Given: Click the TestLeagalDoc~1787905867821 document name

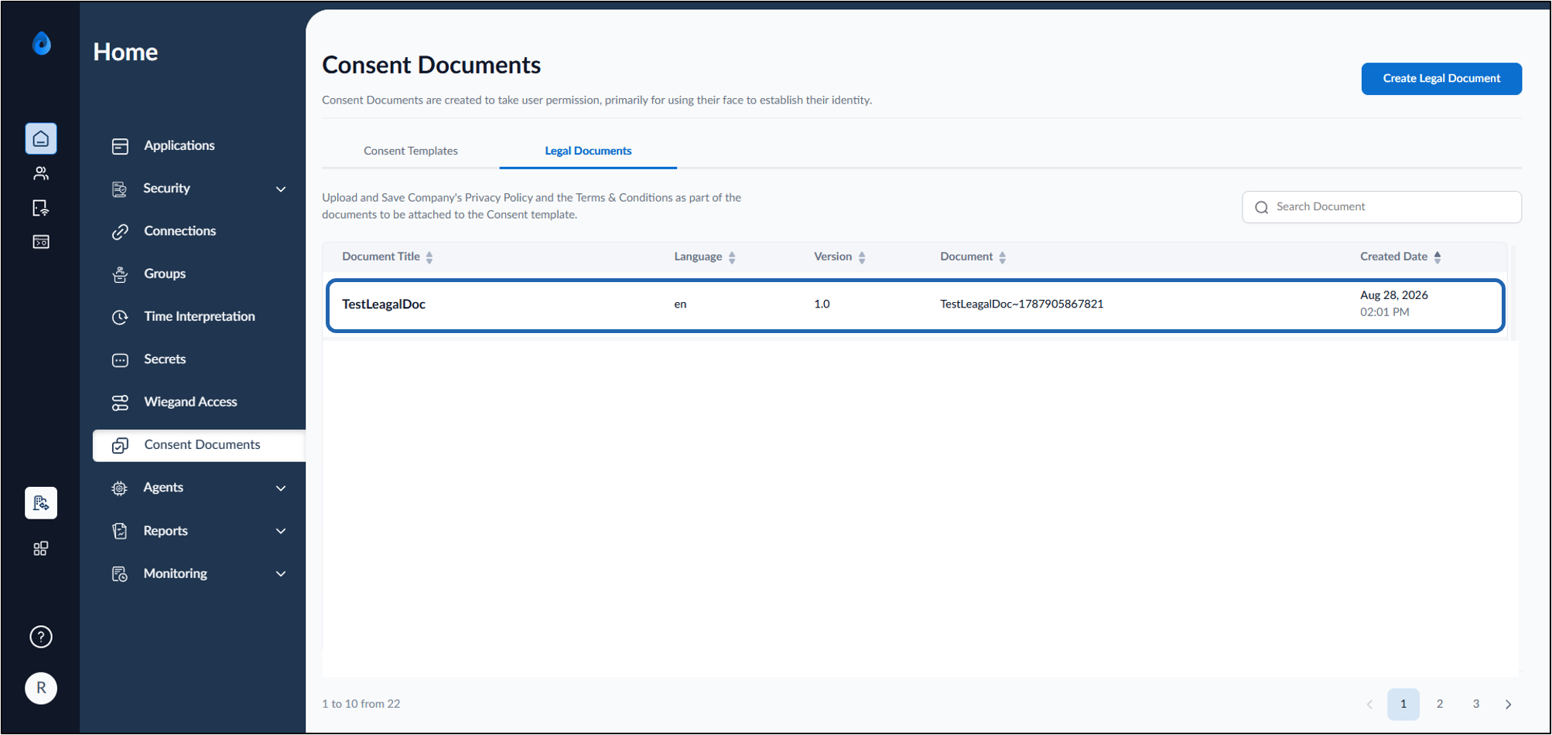Looking at the screenshot, I should [1022, 305].
